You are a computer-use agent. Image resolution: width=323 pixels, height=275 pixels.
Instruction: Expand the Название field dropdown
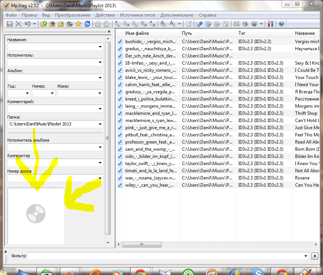point(100,47)
